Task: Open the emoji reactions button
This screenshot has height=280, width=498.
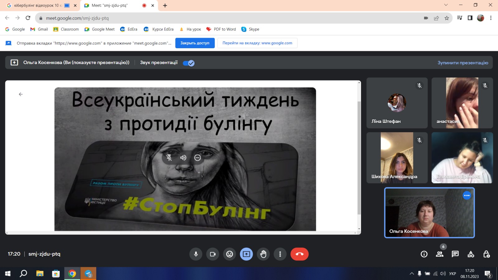Action: click(229, 254)
